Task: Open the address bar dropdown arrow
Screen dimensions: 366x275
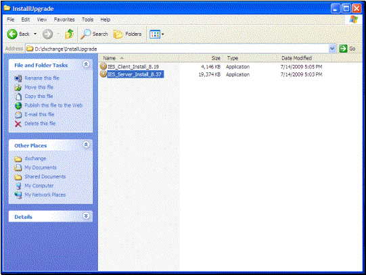Action: click(x=332, y=49)
